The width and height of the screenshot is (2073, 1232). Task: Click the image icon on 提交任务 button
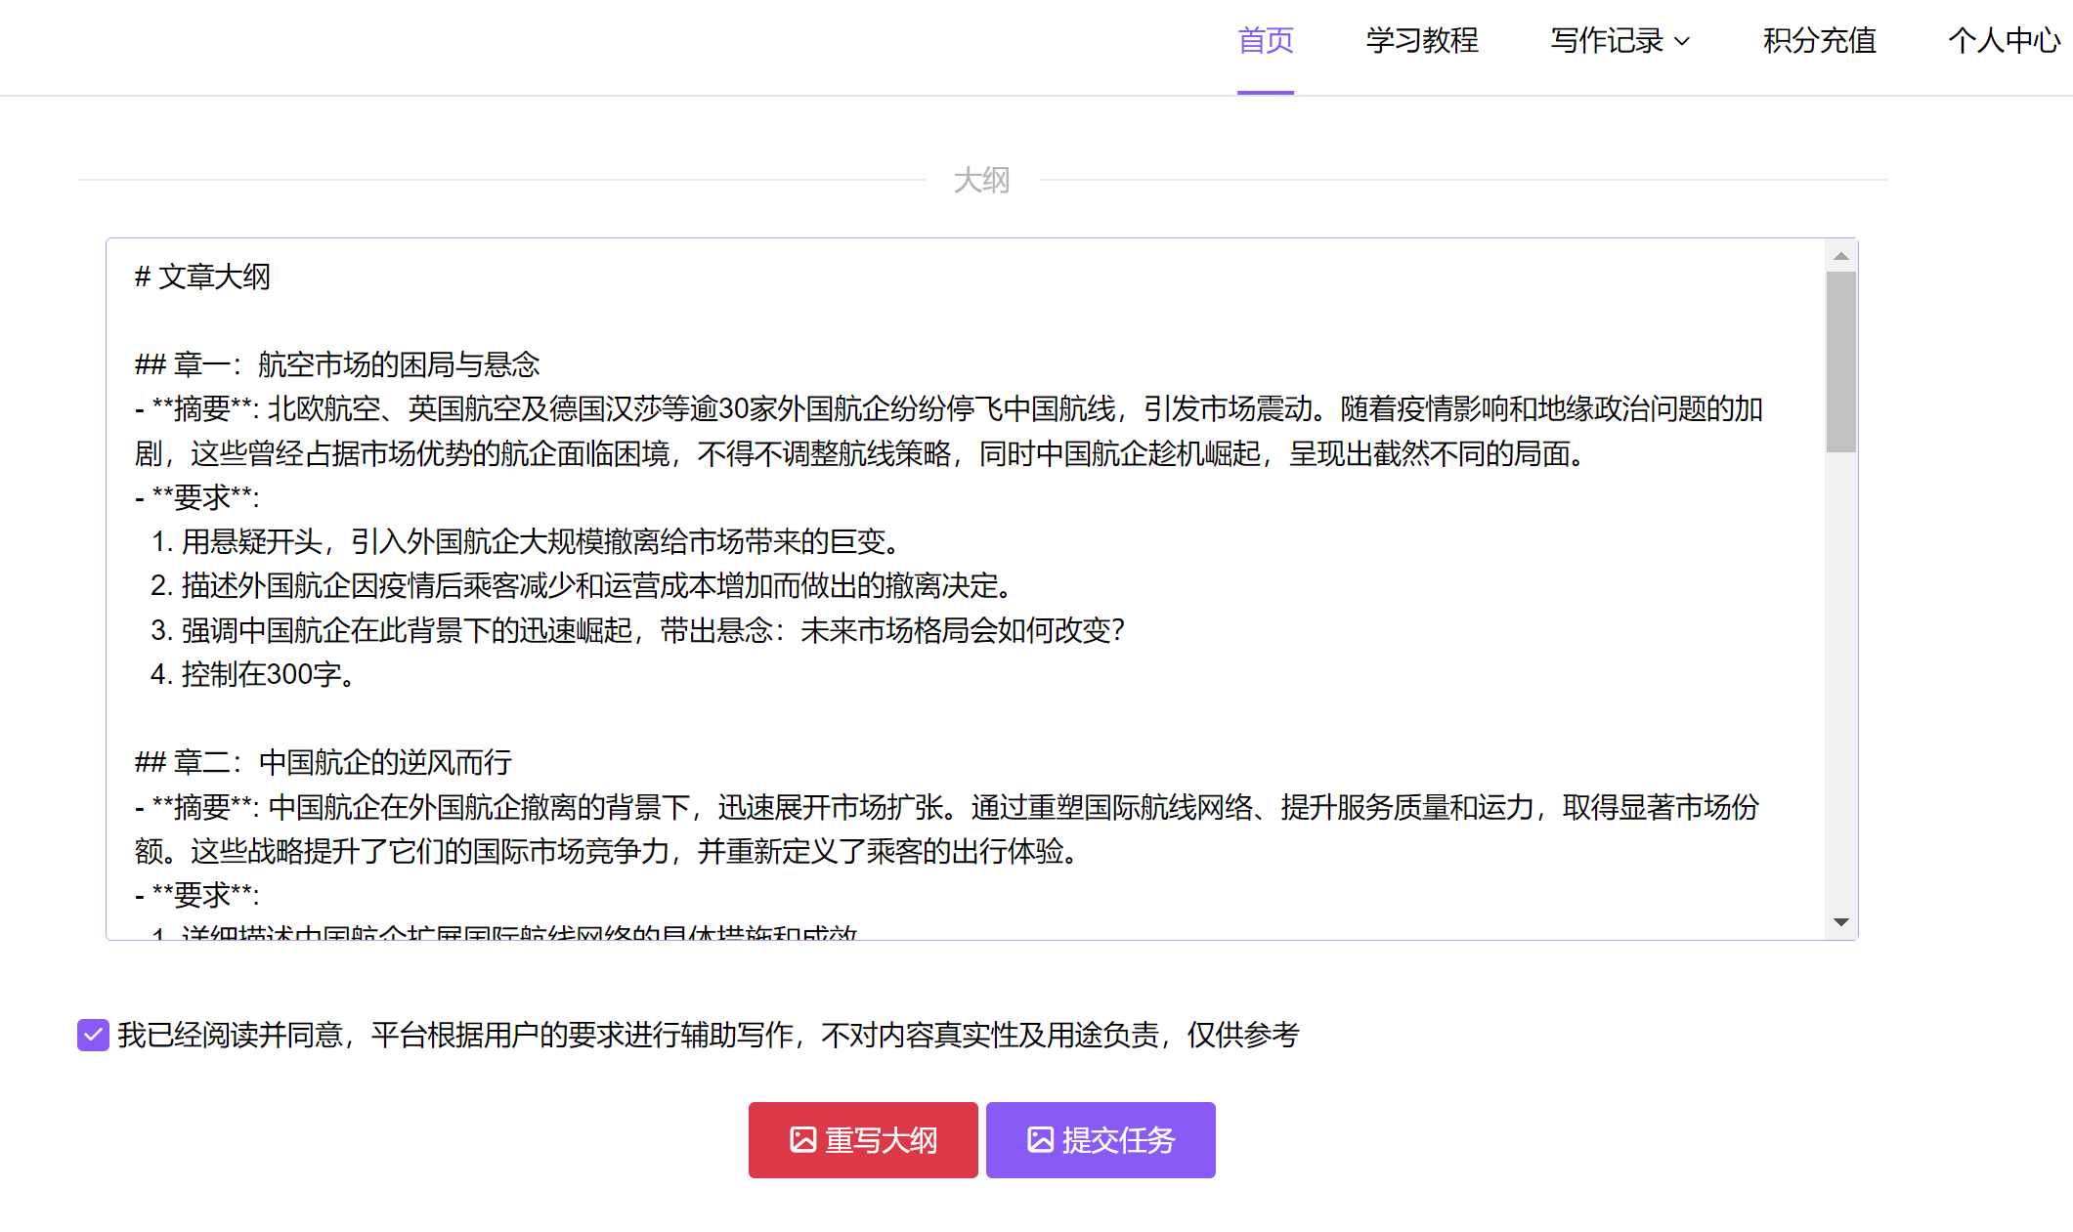point(1040,1140)
